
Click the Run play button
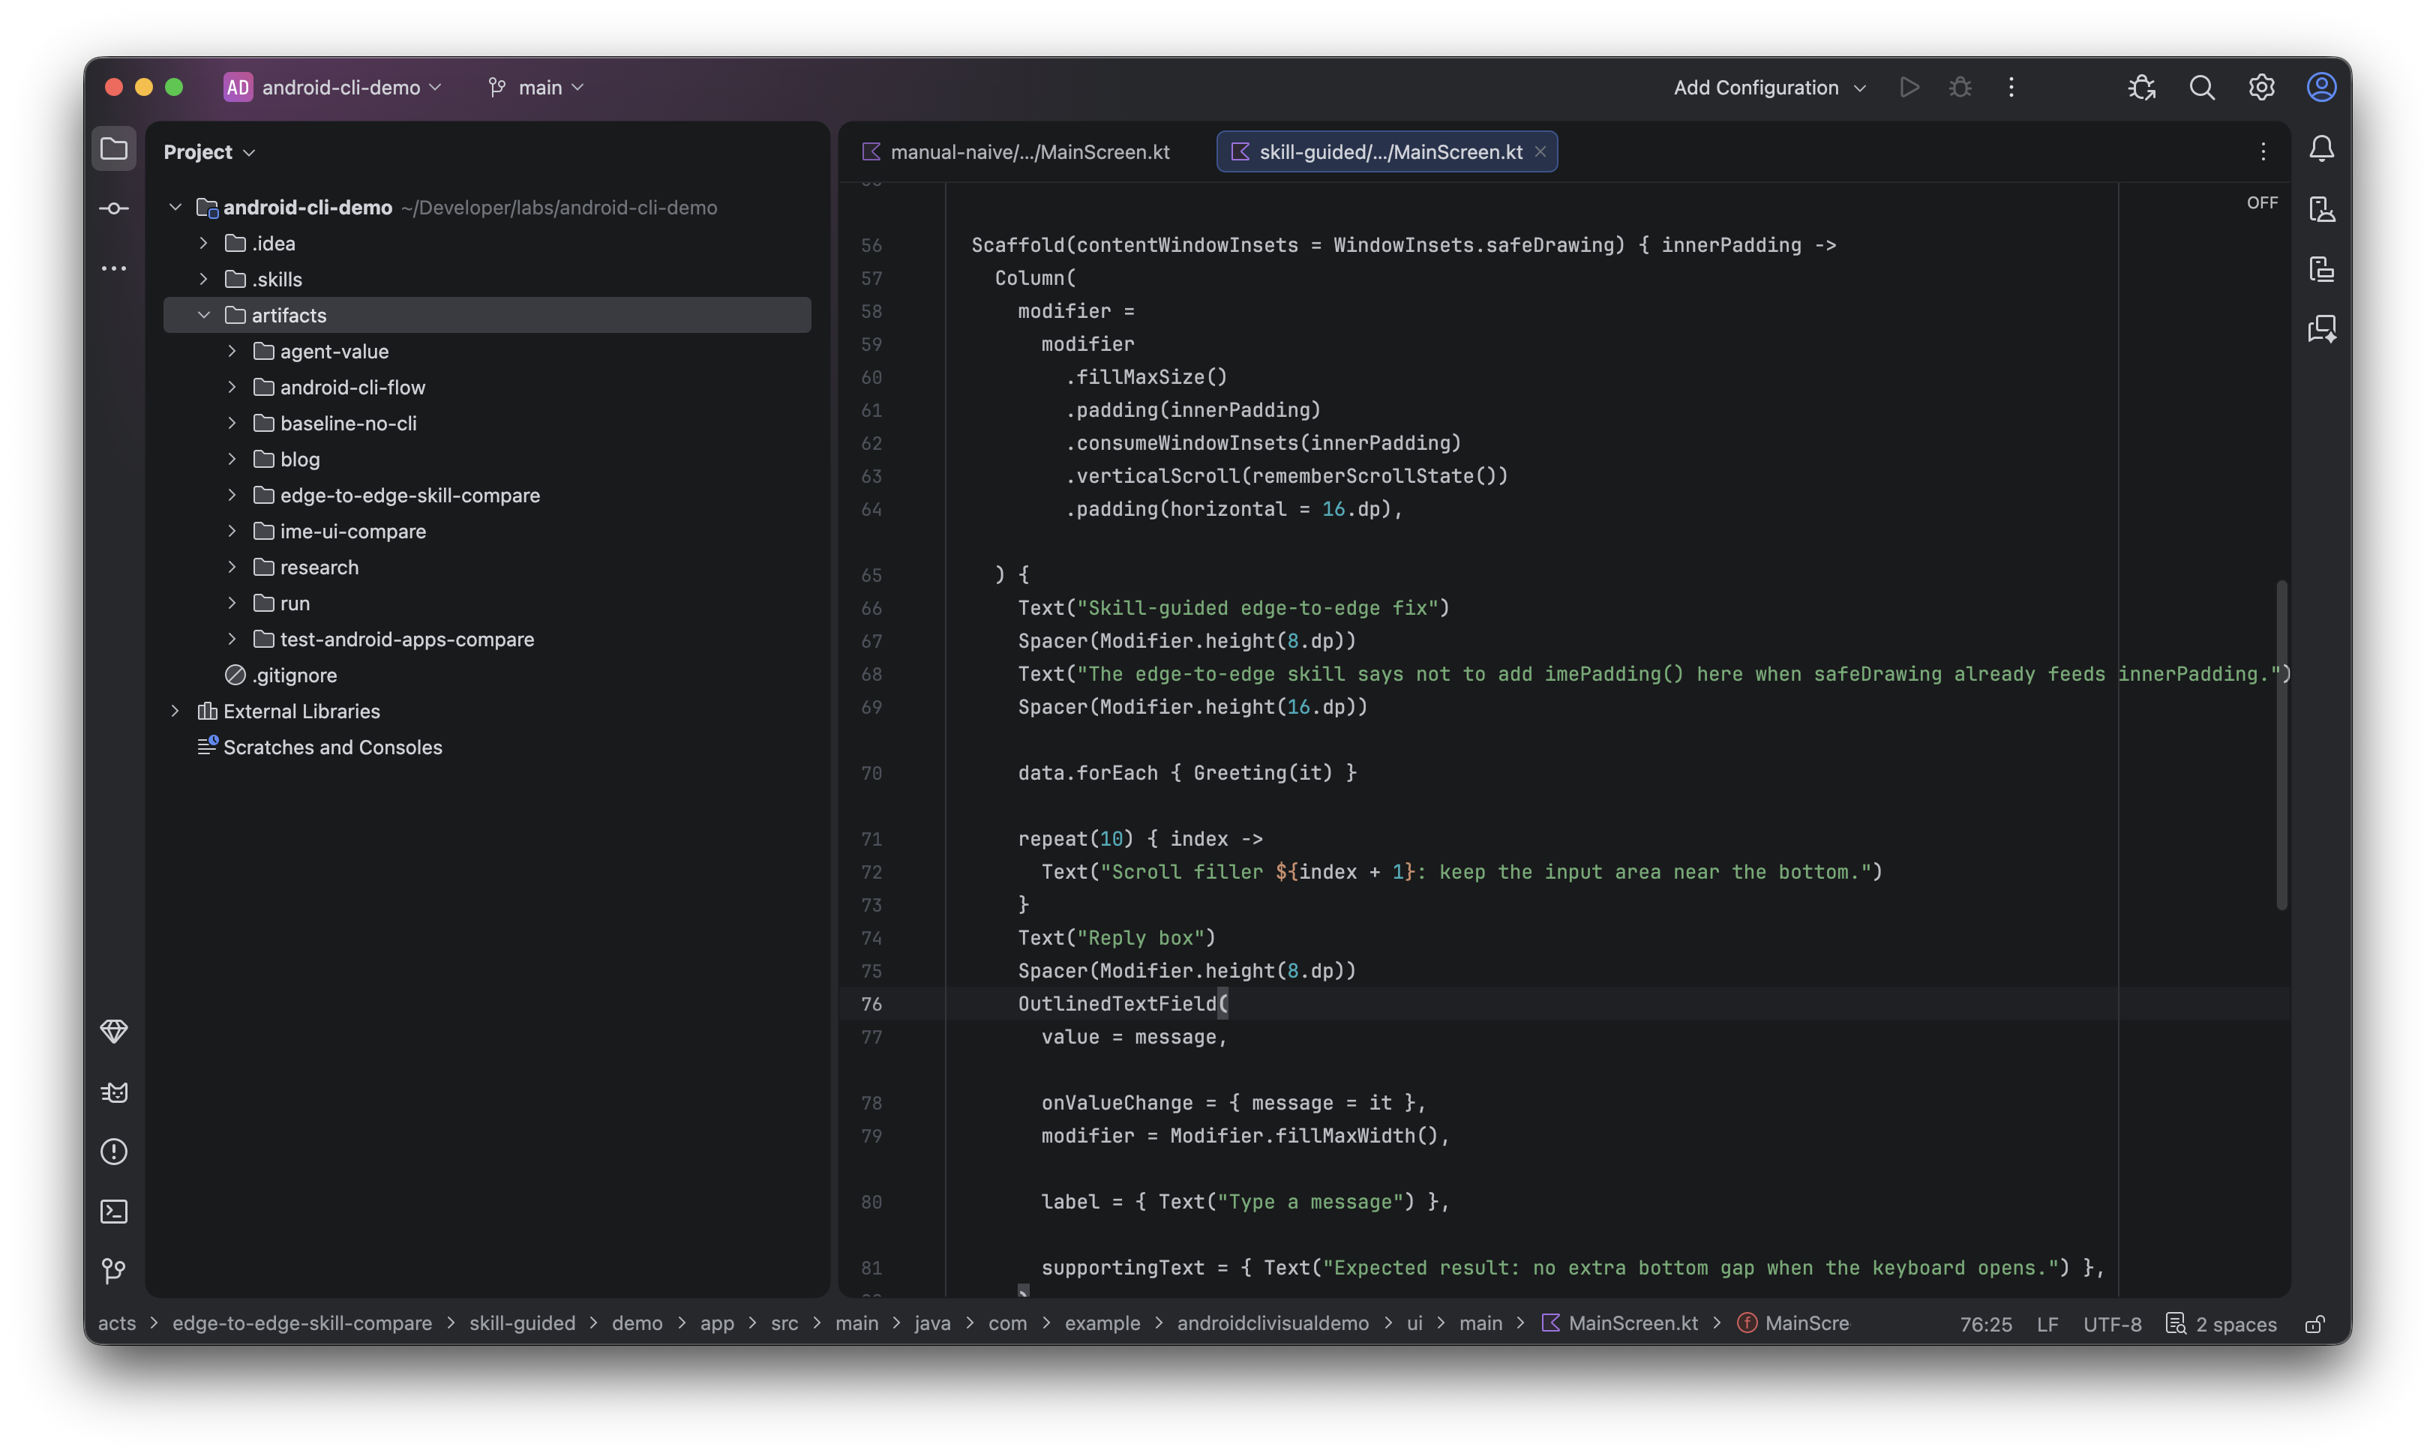[1909, 87]
